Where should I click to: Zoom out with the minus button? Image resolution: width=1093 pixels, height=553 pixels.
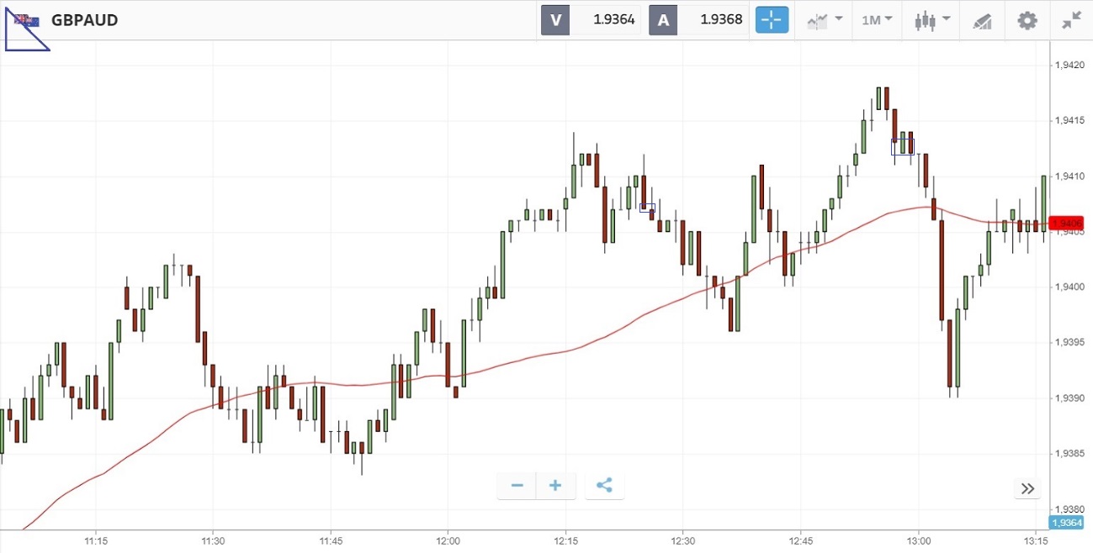(517, 486)
